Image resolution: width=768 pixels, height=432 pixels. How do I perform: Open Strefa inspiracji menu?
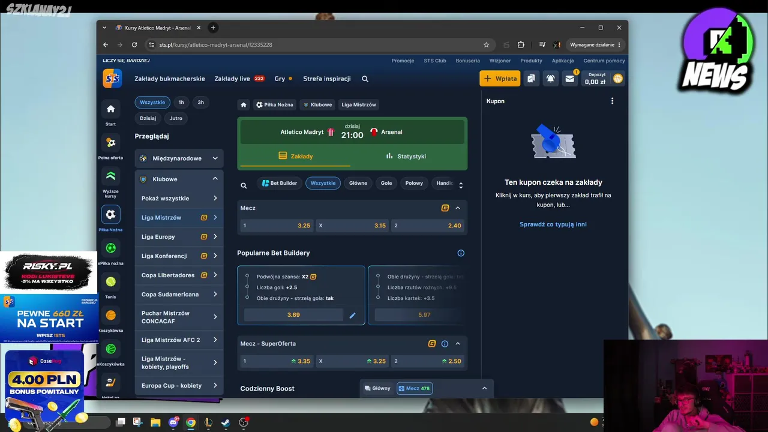pyautogui.click(x=327, y=79)
